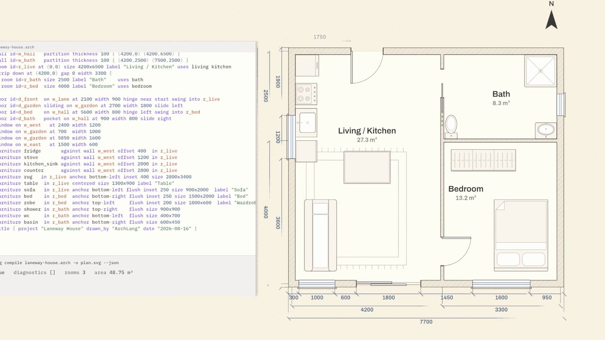Select the east wall window in the Bath
This screenshot has height=340, width=605.
point(561,105)
